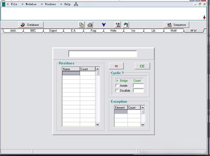Click the Exception table down scroll arrow
210x156 pixels.
pyautogui.click(x=143, y=125)
